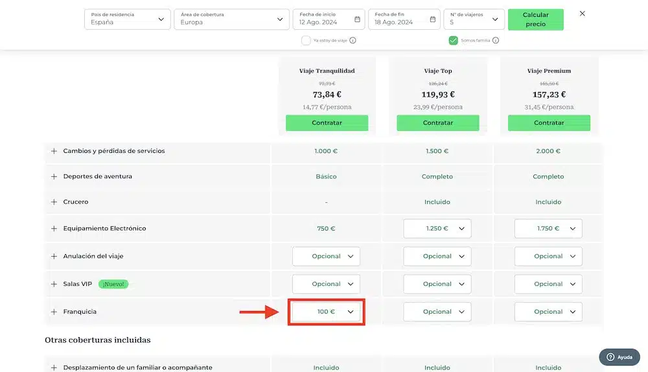Open Salas VIP dropdown for Viaje Premium
The image size is (648, 372).
(548, 284)
